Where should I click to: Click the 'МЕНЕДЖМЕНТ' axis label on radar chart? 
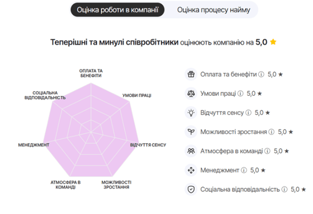point(34,145)
